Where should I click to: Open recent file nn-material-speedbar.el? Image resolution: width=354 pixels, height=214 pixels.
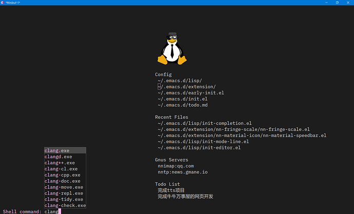(242, 135)
